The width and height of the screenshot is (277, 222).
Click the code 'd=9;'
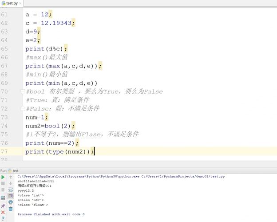click(x=33, y=32)
